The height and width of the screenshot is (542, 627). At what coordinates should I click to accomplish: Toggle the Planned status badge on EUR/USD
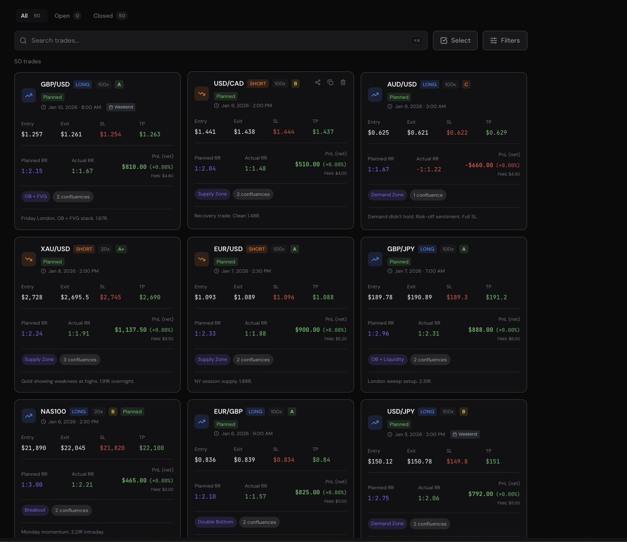click(x=226, y=261)
